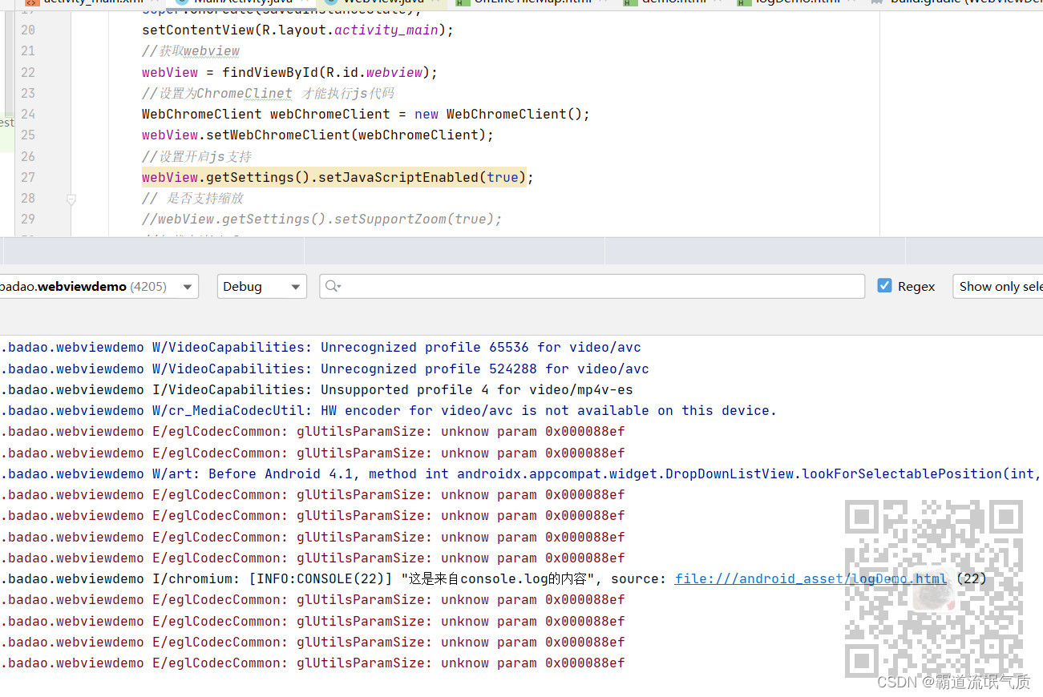1043x697 pixels.
Task: Click the magnifier icon in the logcat search field
Action: click(x=332, y=286)
